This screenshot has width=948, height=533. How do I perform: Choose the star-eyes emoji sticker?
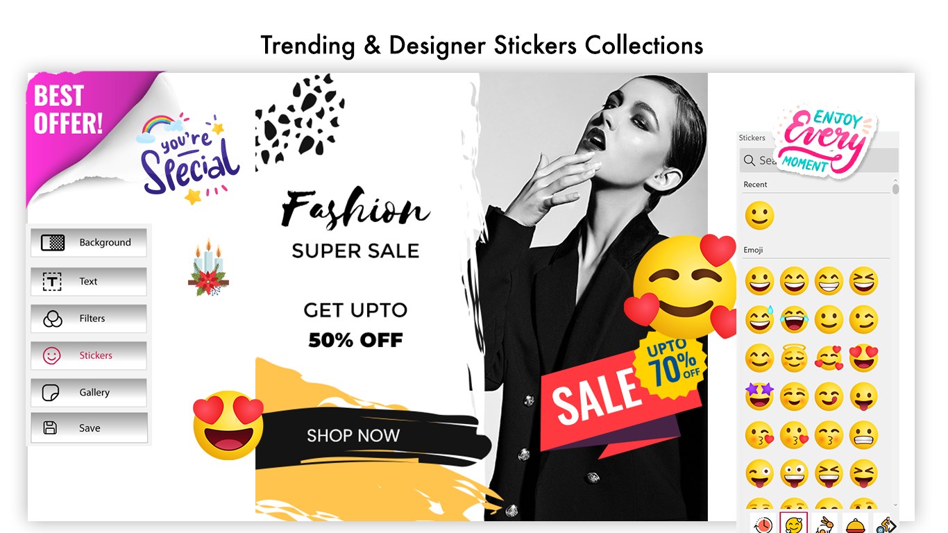[x=759, y=396]
